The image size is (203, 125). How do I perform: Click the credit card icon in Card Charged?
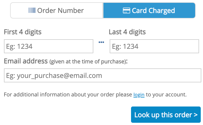pos(126,10)
